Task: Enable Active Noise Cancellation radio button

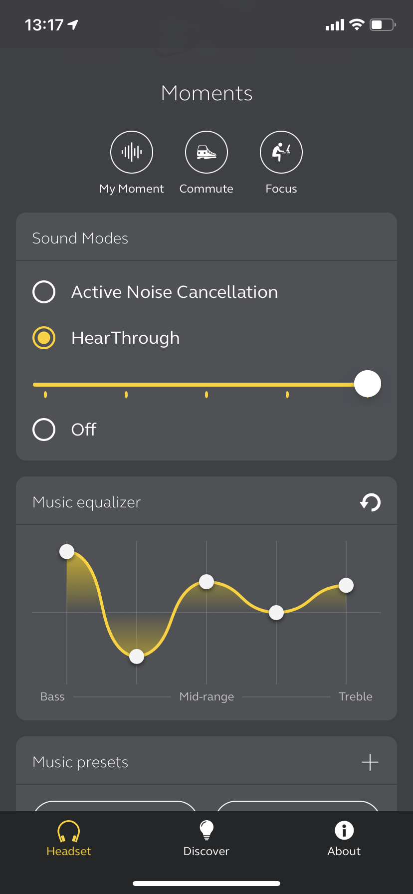Action: (44, 292)
